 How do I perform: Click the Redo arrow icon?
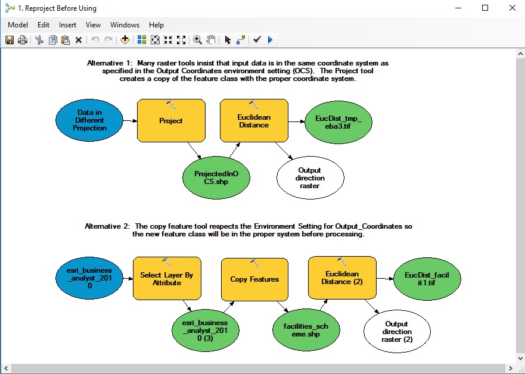pos(108,40)
